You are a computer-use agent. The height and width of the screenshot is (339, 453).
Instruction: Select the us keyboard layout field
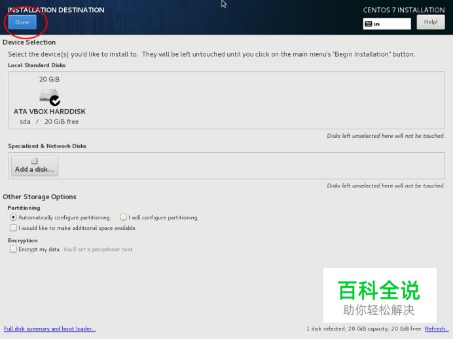[387, 24]
